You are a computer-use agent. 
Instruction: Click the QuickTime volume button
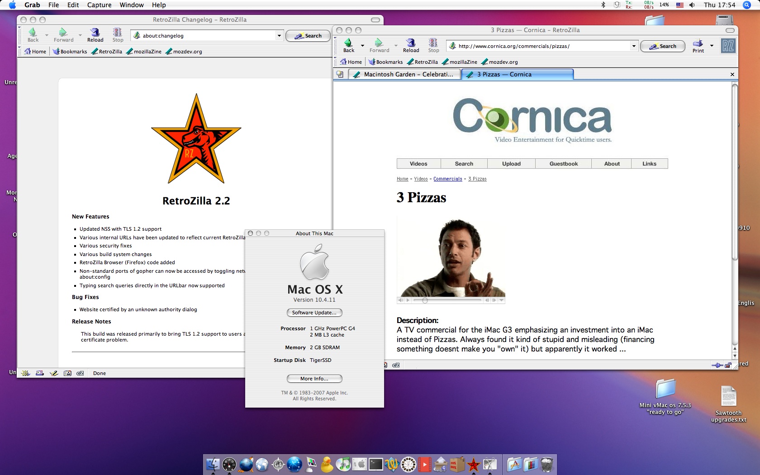click(x=400, y=300)
